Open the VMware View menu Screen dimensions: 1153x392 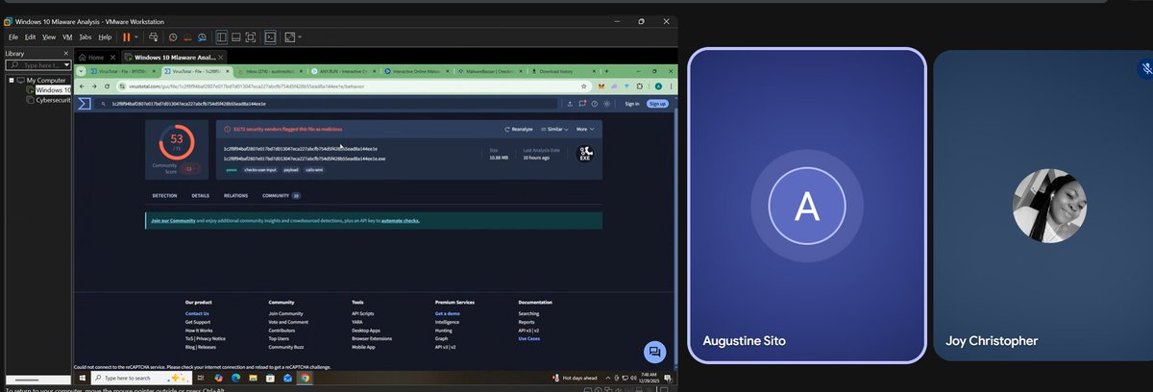48,37
